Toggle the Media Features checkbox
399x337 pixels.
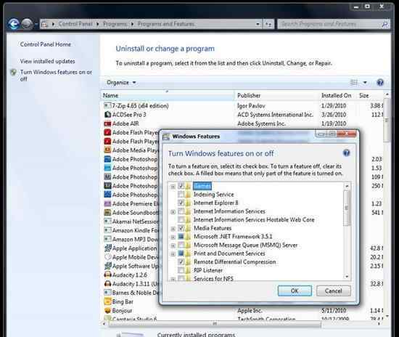coord(181,228)
